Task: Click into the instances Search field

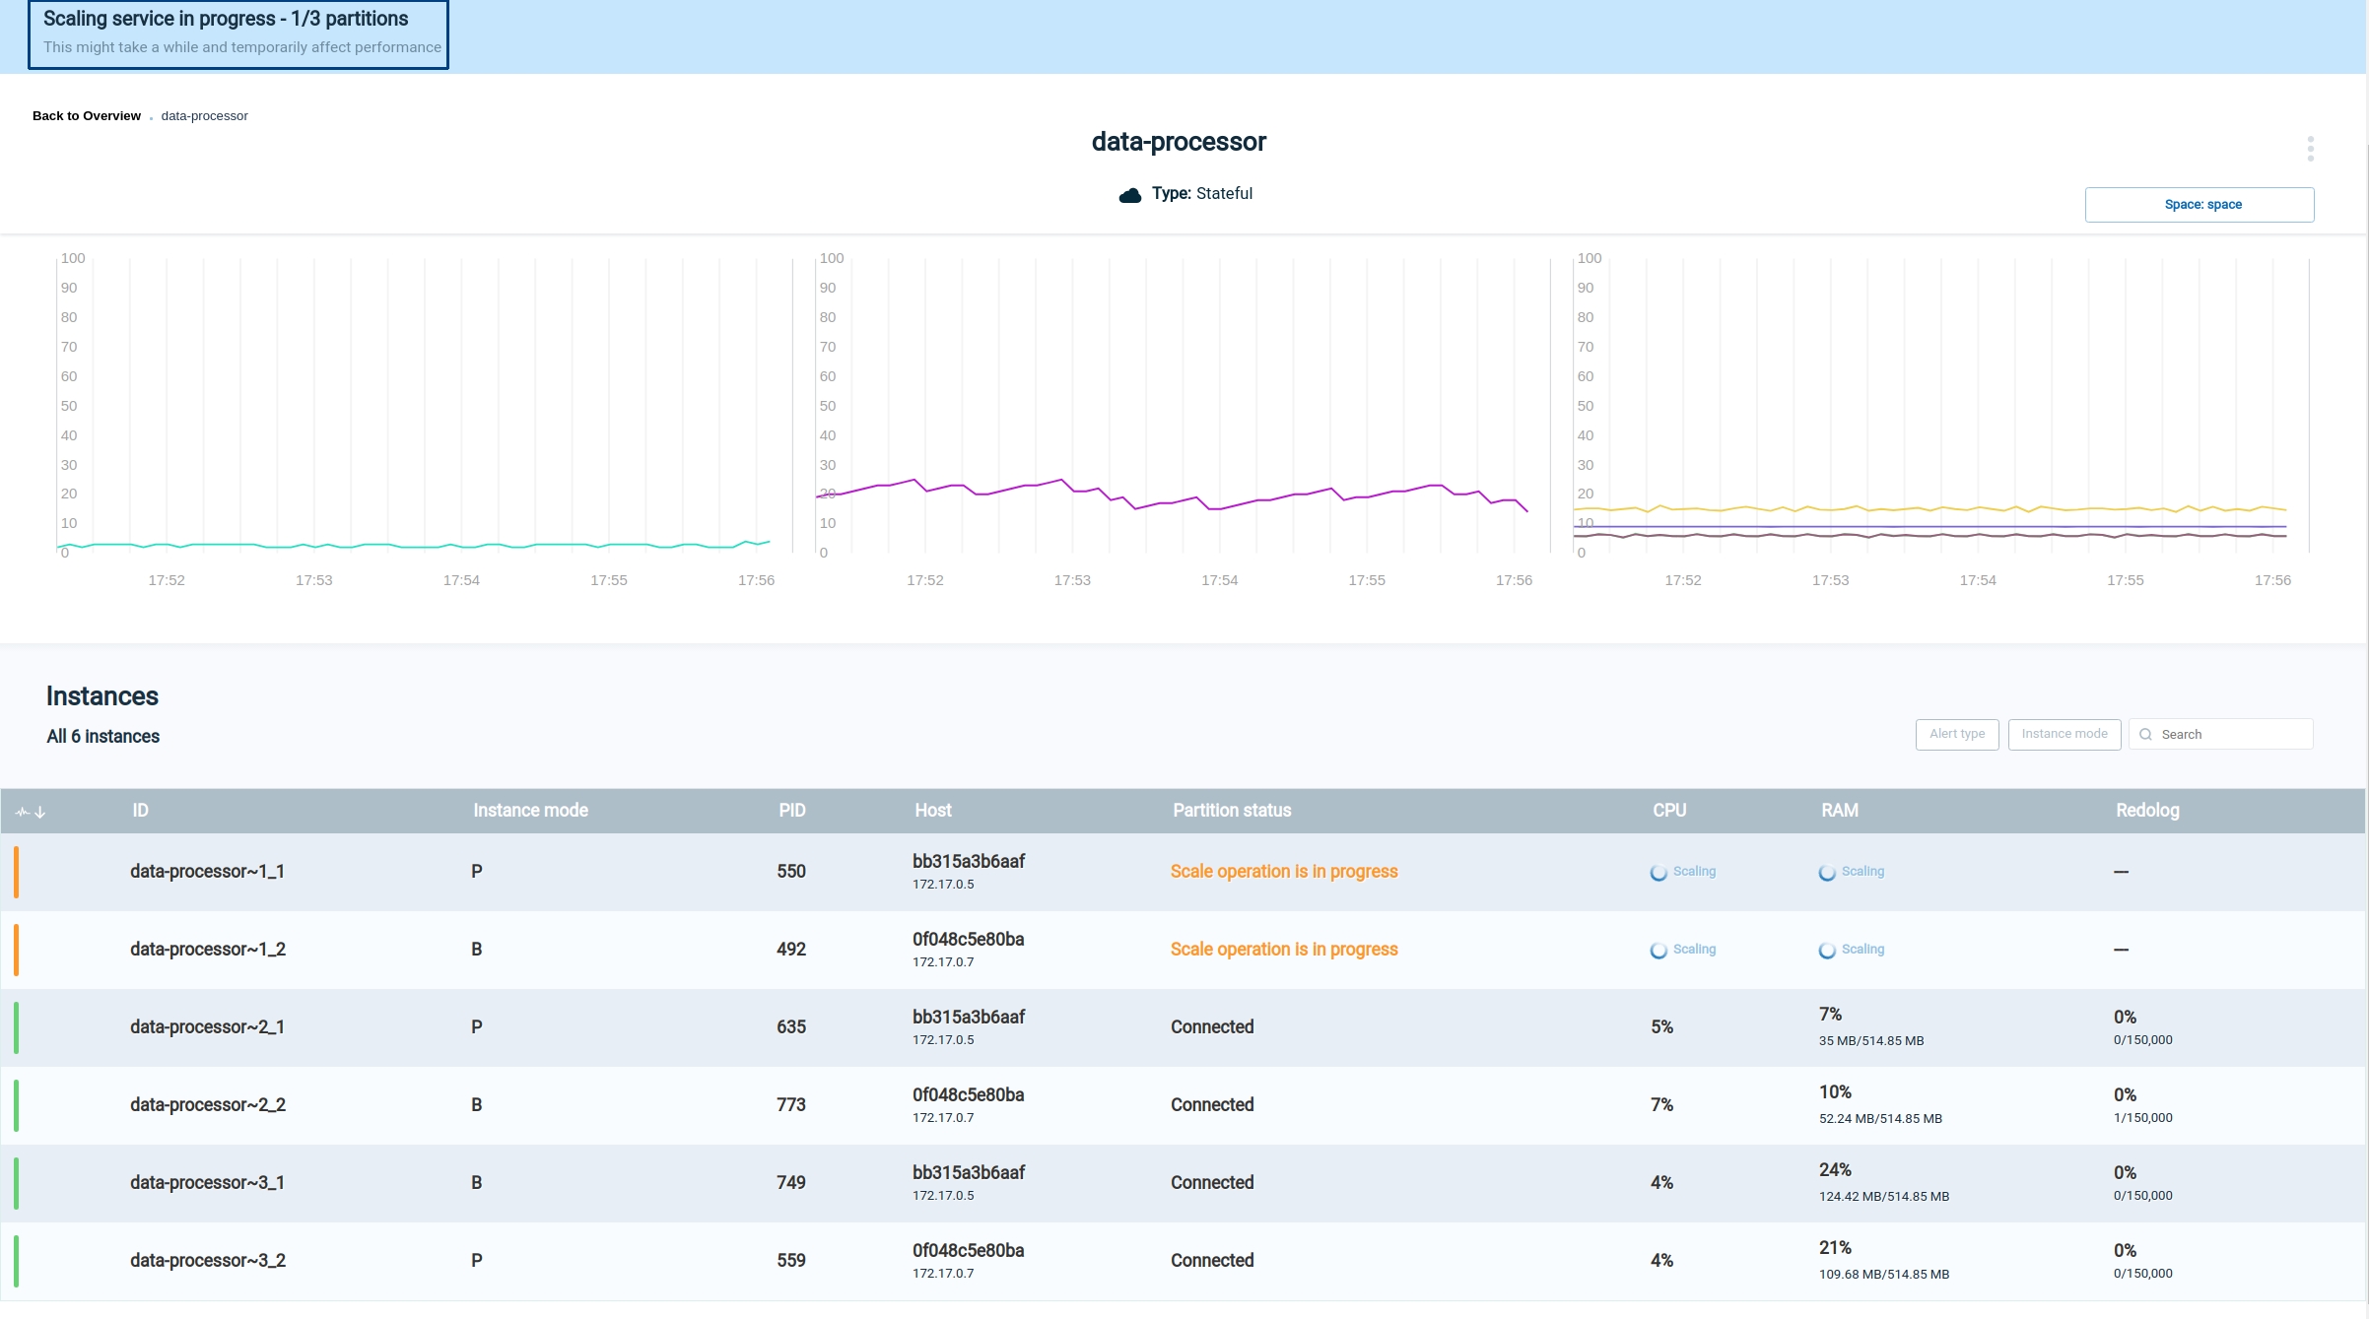Action: click(2232, 735)
